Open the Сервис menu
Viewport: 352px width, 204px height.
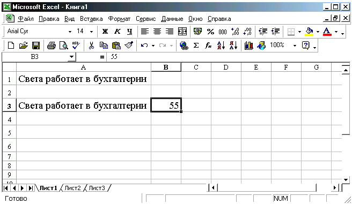(146, 19)
